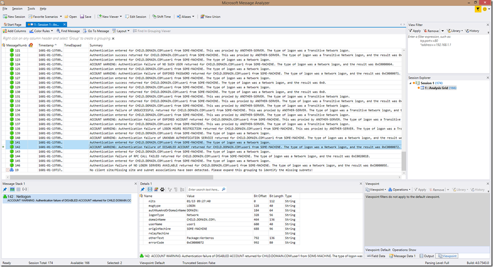Open the New Viewer dropdown
The width and height of the screenshot is (493, 267).
pos(110,17)
